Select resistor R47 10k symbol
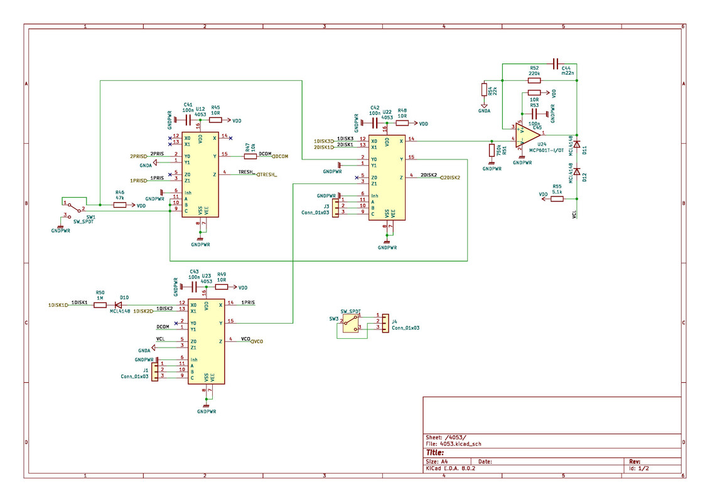 [x=250, y=156]
